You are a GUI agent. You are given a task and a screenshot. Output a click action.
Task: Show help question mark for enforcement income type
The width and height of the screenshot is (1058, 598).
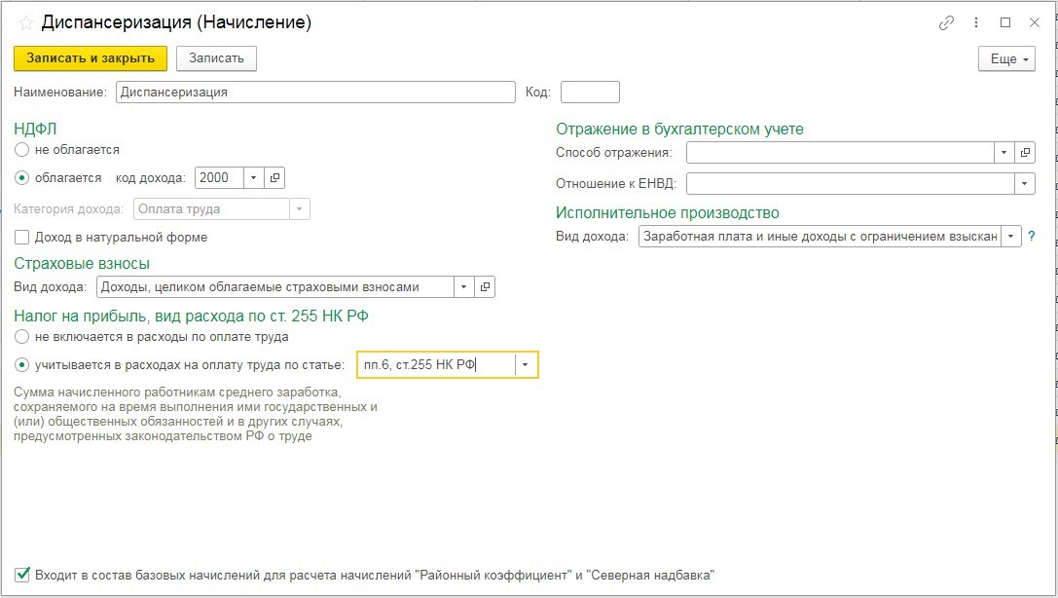[1032, 237]
